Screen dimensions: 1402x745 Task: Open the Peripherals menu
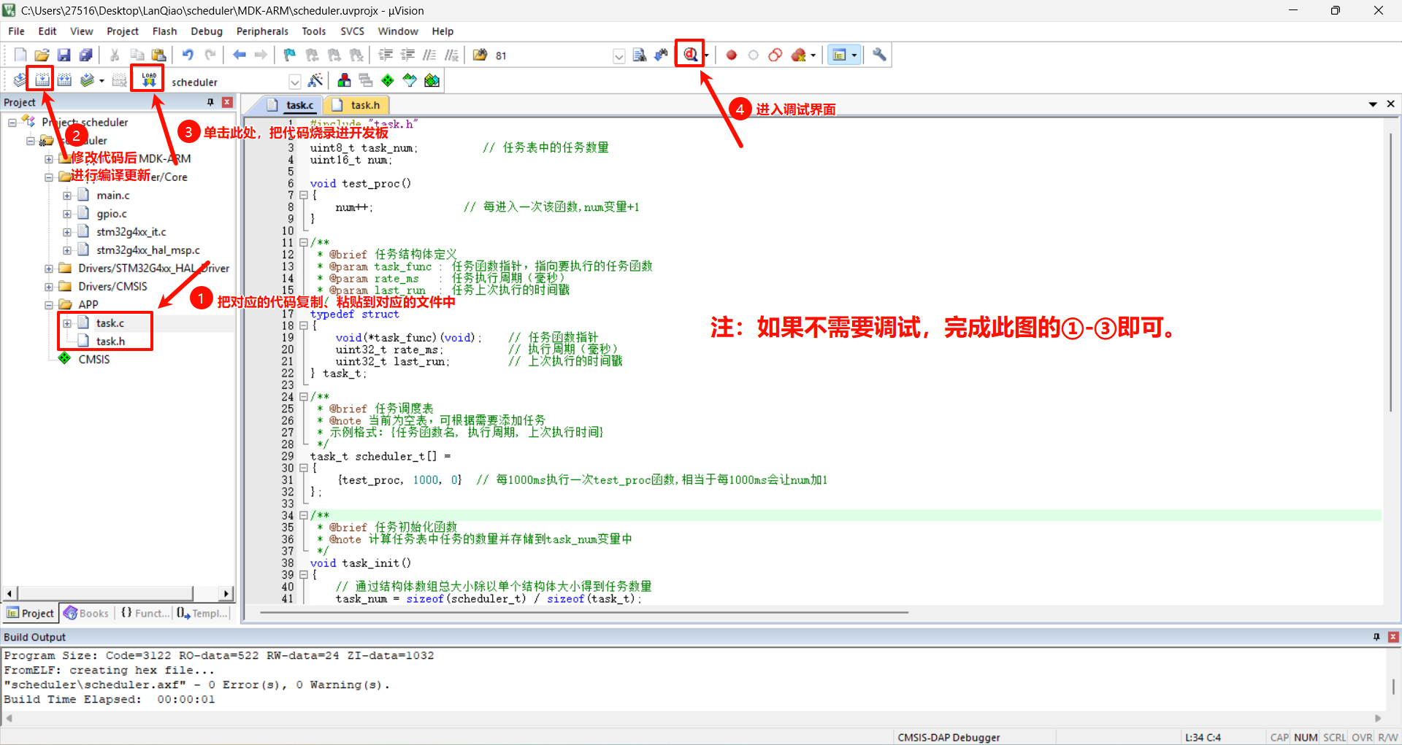tap(262, 31)
